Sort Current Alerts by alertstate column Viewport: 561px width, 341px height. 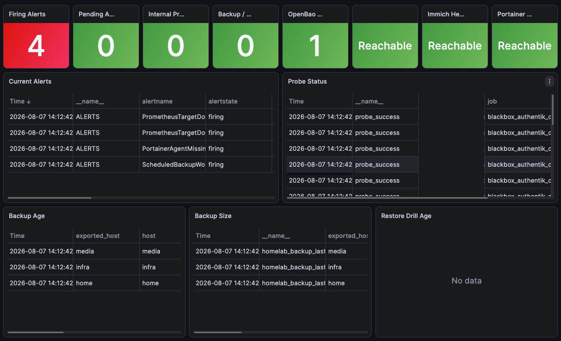point(223,101)
